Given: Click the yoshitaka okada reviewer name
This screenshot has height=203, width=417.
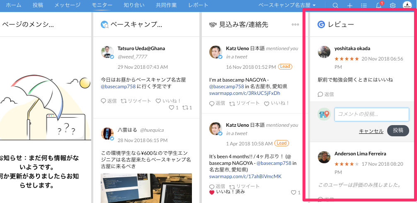Looking at the screenshot, I should [x=352, y=48].
